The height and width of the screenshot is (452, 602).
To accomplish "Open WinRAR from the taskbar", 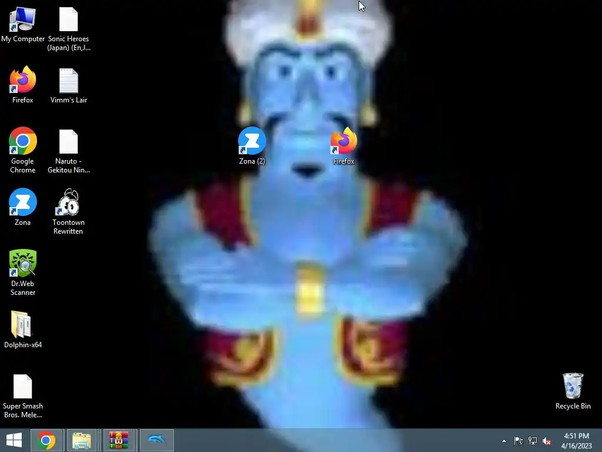I will [x=119, y=440].
